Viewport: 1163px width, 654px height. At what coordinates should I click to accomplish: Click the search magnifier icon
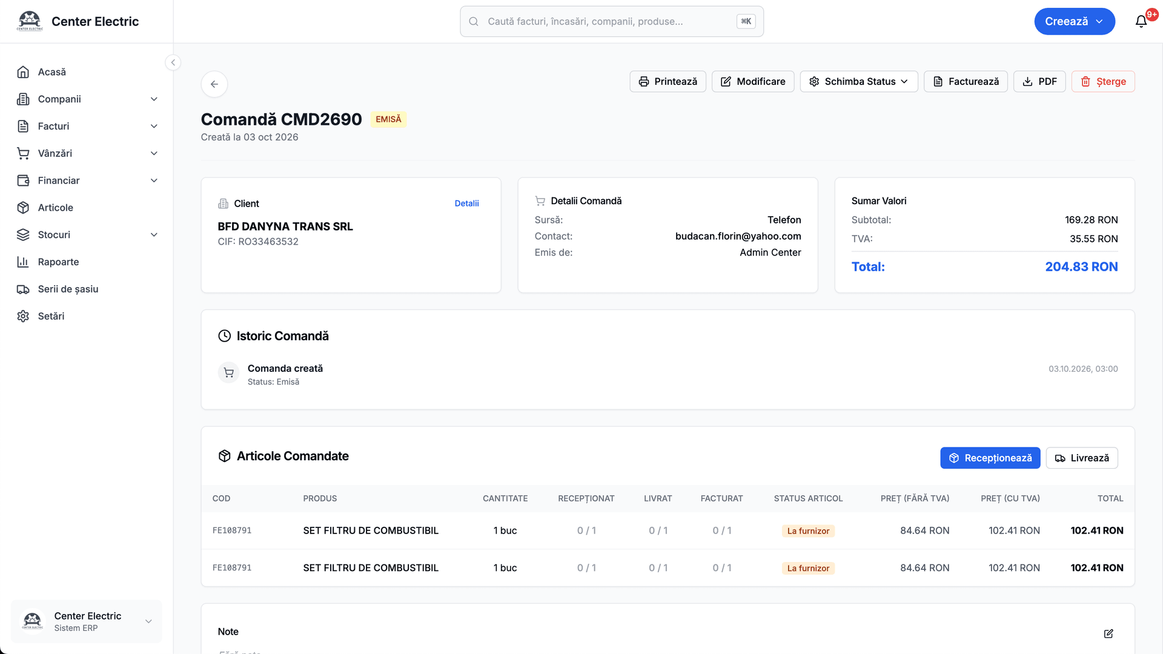click(474, 21)
